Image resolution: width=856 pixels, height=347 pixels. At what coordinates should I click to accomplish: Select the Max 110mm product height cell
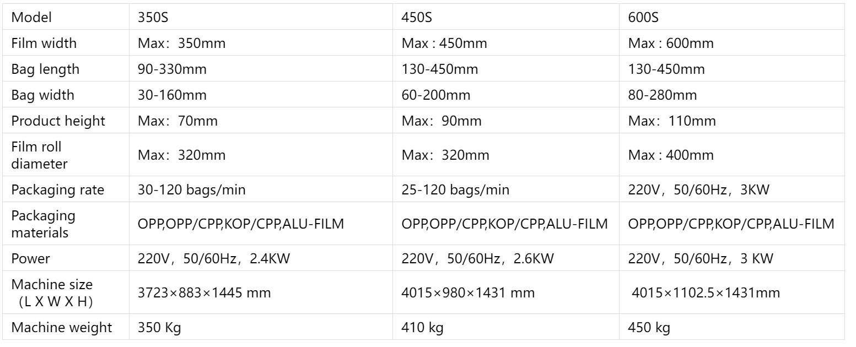pyautogui.click(x=672, y=121)
